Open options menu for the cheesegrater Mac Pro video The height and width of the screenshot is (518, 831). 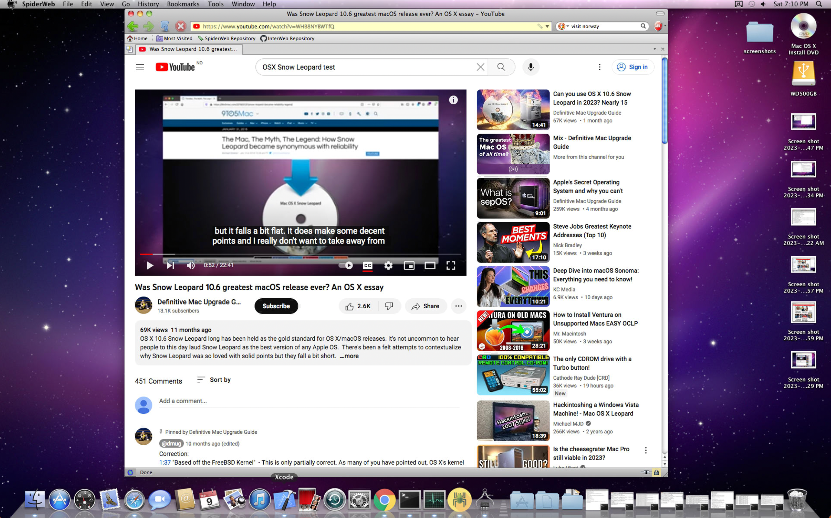[x=646, y=450]
